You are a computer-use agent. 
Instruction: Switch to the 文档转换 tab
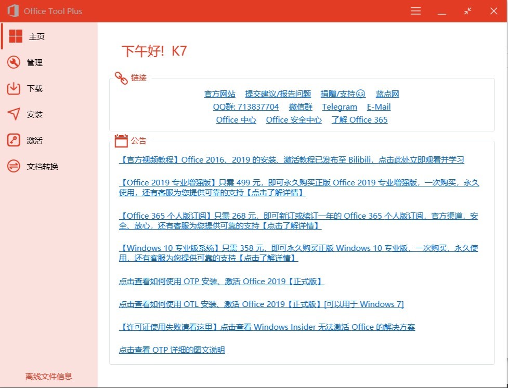tap(43, 166)
